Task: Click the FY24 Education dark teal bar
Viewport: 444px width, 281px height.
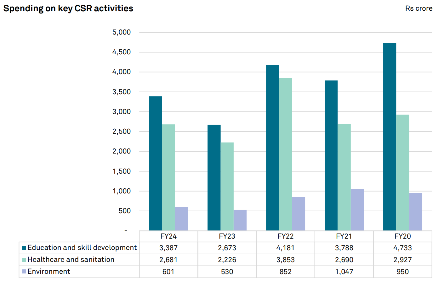Action: (x=156, y=164)
